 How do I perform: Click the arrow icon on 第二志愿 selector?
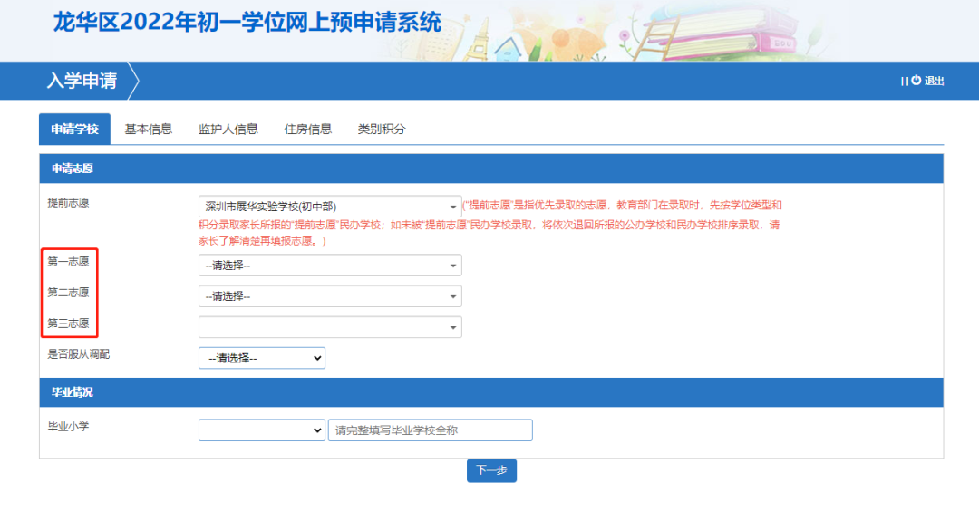pyautogui.click(x=453, y=295)
